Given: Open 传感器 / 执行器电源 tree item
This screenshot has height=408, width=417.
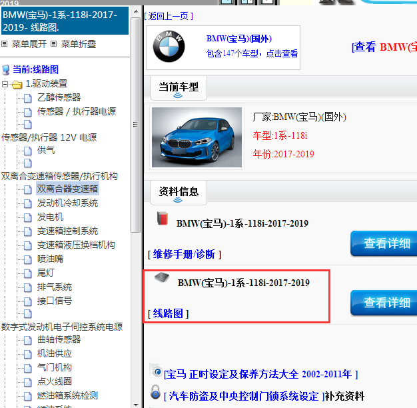Looking at the screenshot, I should [77, 111].
